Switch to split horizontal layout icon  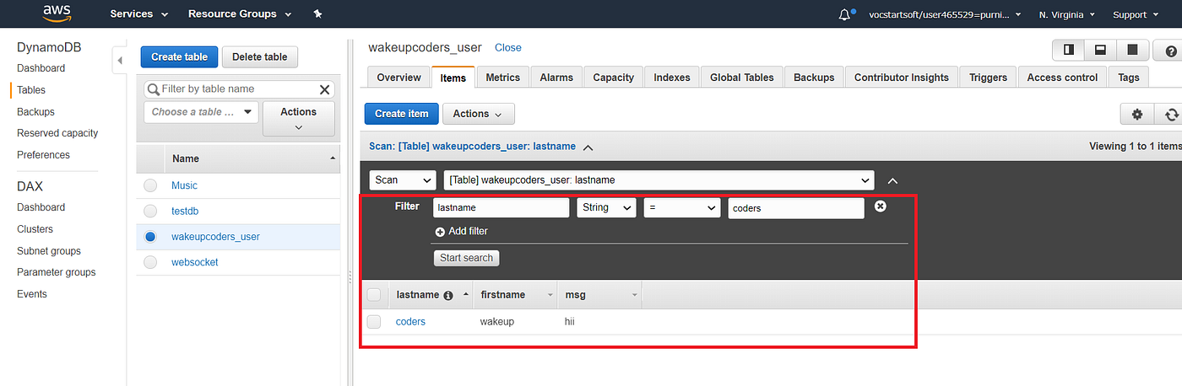coord(1100,50)
